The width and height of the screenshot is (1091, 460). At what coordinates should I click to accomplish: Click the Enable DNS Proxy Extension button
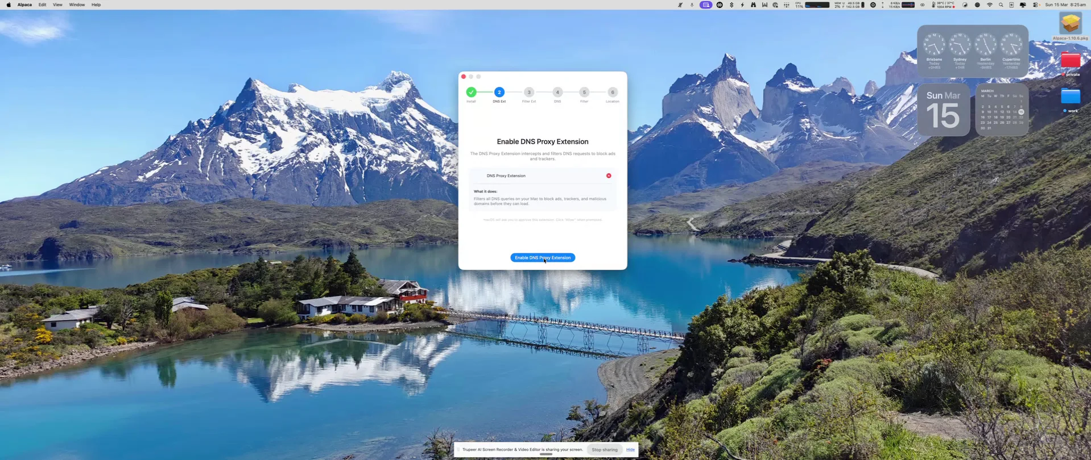pos(542,258)
